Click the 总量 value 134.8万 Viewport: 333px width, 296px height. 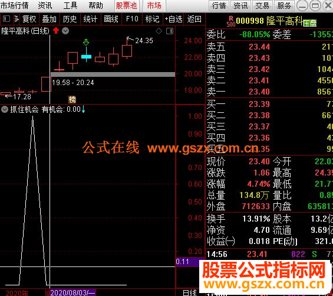pos(254,195)
